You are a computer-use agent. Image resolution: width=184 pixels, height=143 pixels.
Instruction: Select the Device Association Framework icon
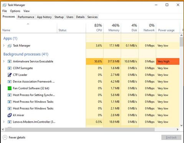(x=10, y=82)
